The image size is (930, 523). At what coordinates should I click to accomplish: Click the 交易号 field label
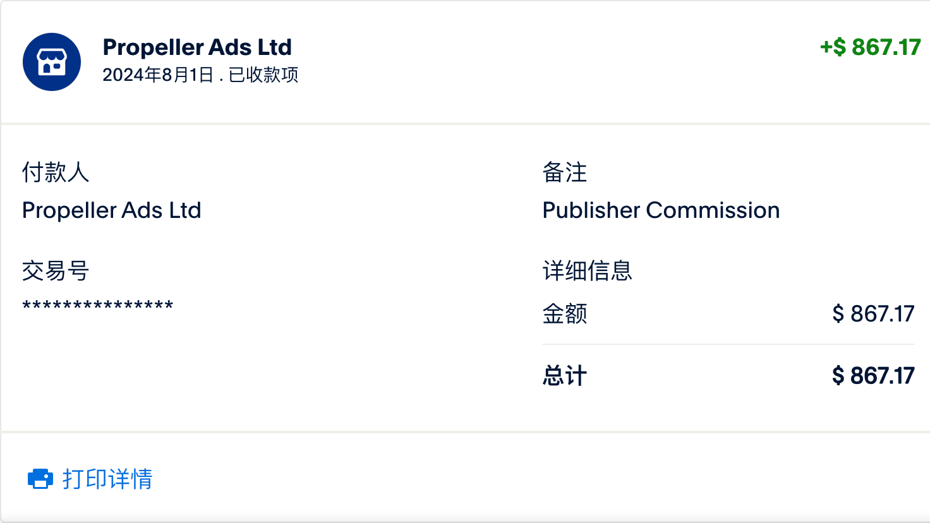56,271
